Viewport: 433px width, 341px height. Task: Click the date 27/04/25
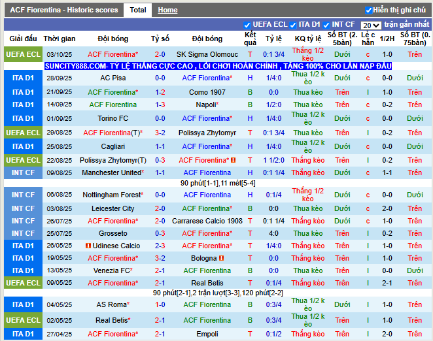(60, 334)
